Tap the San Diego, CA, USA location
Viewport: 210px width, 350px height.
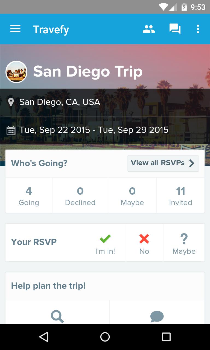click(60, 102)
